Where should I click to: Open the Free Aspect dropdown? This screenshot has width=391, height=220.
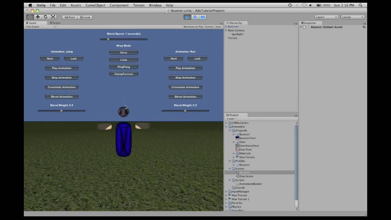pos(41,27)
